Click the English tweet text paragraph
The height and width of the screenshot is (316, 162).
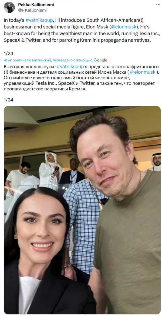82,30
